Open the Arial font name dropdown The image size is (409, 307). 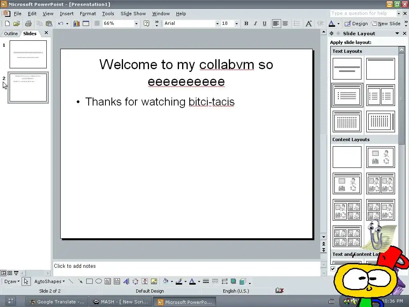pos(217,24)
